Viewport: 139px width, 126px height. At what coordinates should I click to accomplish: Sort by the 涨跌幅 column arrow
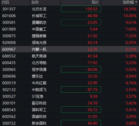click(136, 2)
